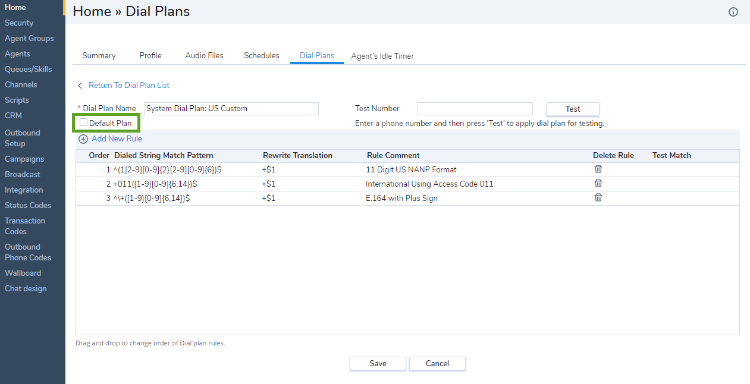Open Security in the sidebar
This screenshot has width=750, height=384.
tap(19, 23)
